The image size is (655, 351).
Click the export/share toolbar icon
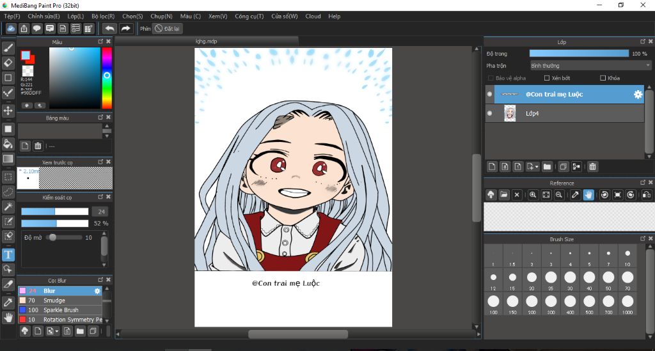[24, 28]
